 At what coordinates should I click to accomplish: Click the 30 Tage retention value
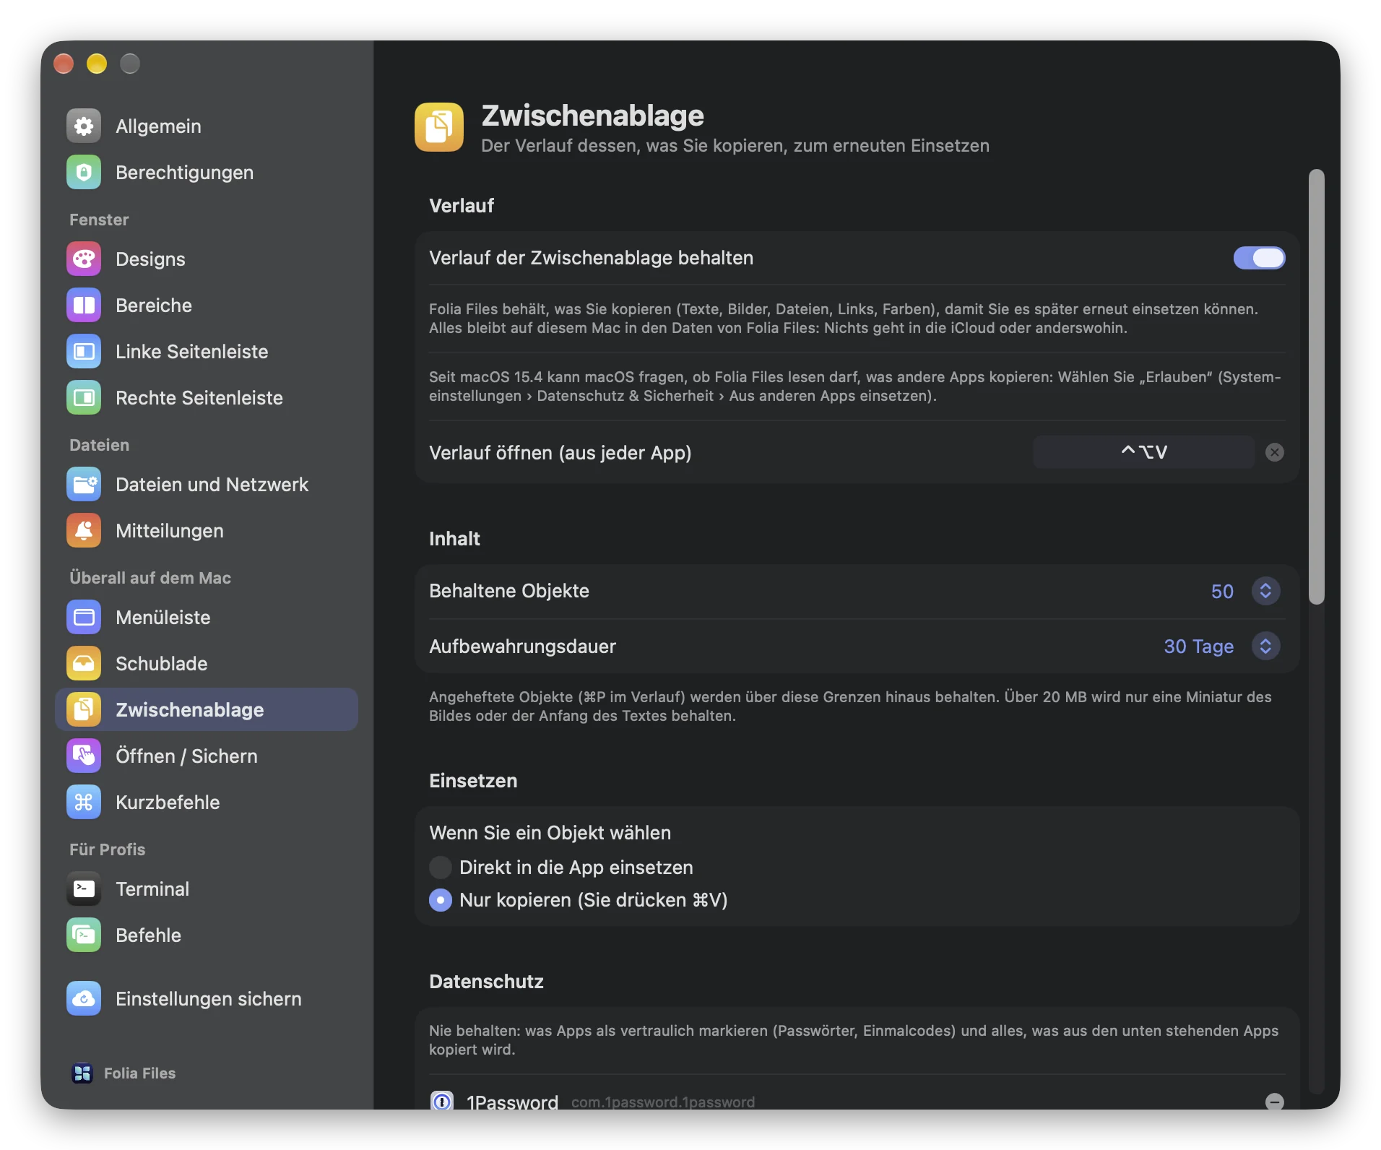tap(1198, 647)
